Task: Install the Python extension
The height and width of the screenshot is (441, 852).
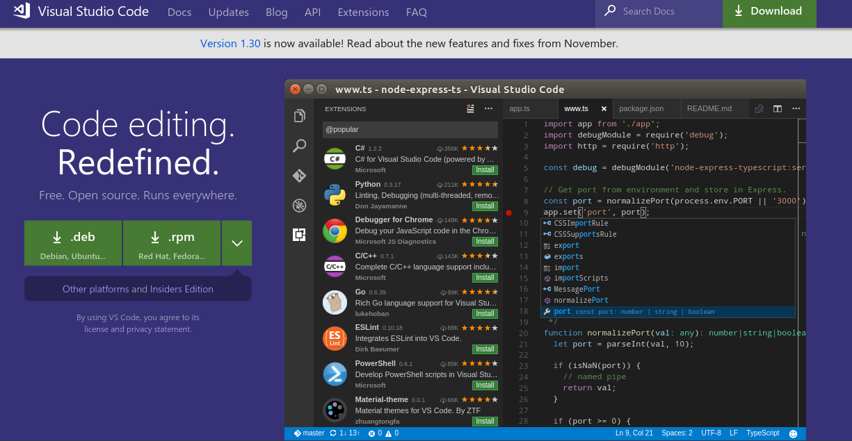Action: 485,206
